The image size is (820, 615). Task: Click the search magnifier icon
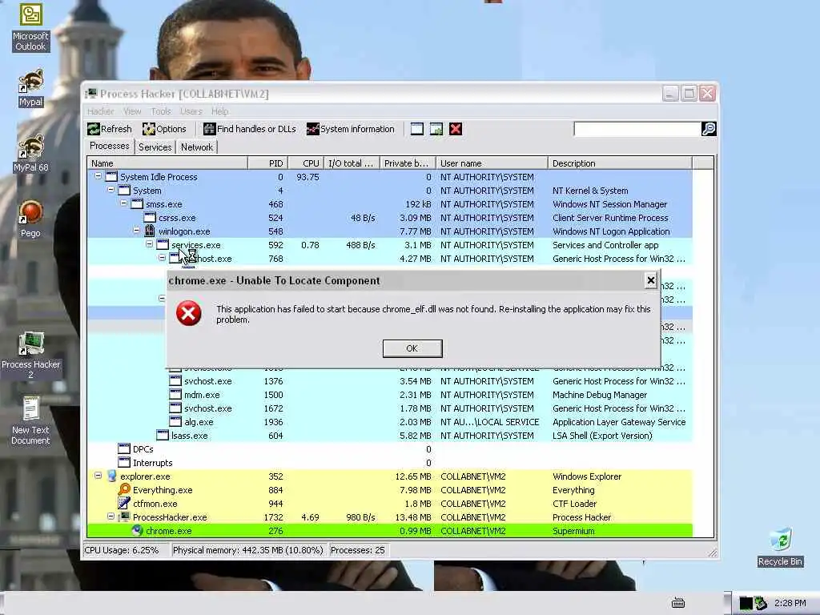point(709,129)
